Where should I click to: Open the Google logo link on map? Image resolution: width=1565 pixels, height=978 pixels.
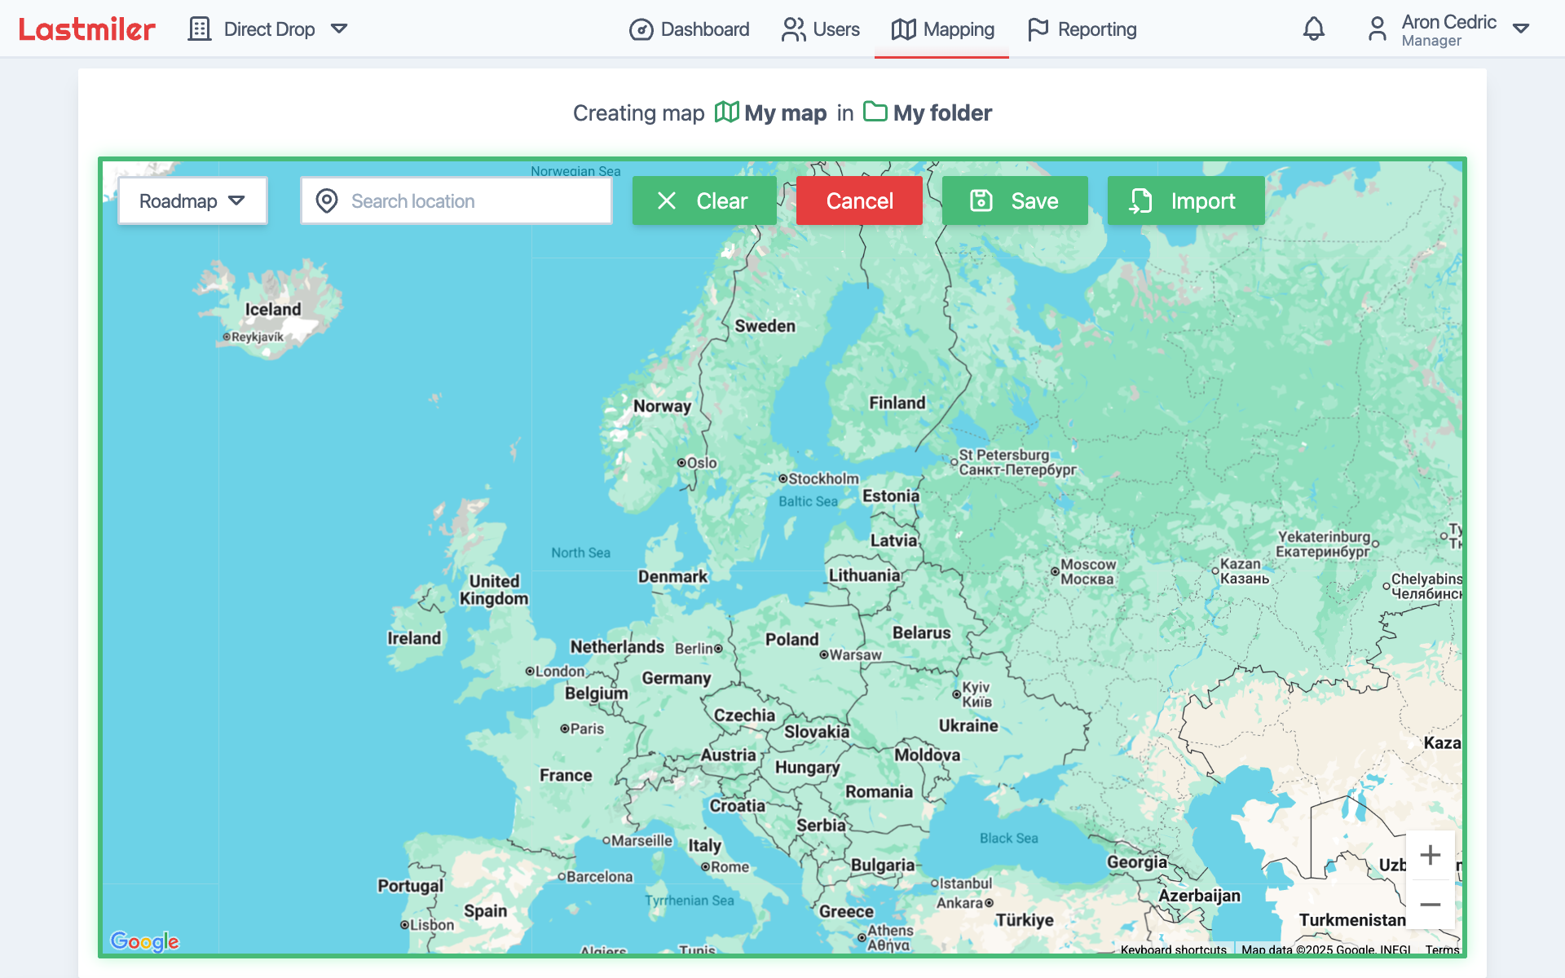point(144,941)
